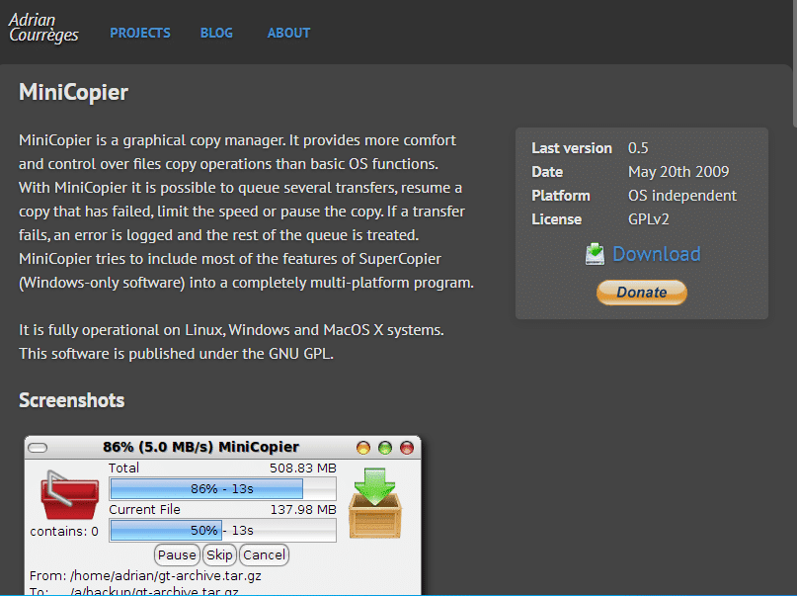Click the 137.98 MB current file size

303,510
